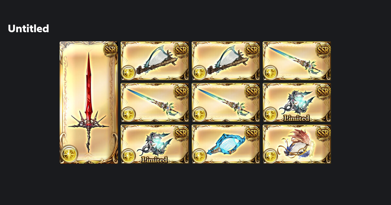Image resolution: width=391 pixels, height=205 pixels.
Task: Click the Untitled grid title
Action: (28, 29)
